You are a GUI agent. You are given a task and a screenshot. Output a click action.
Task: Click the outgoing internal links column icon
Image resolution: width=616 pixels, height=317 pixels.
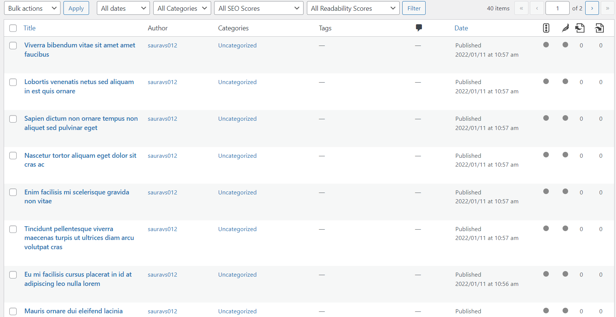point(580,28)
